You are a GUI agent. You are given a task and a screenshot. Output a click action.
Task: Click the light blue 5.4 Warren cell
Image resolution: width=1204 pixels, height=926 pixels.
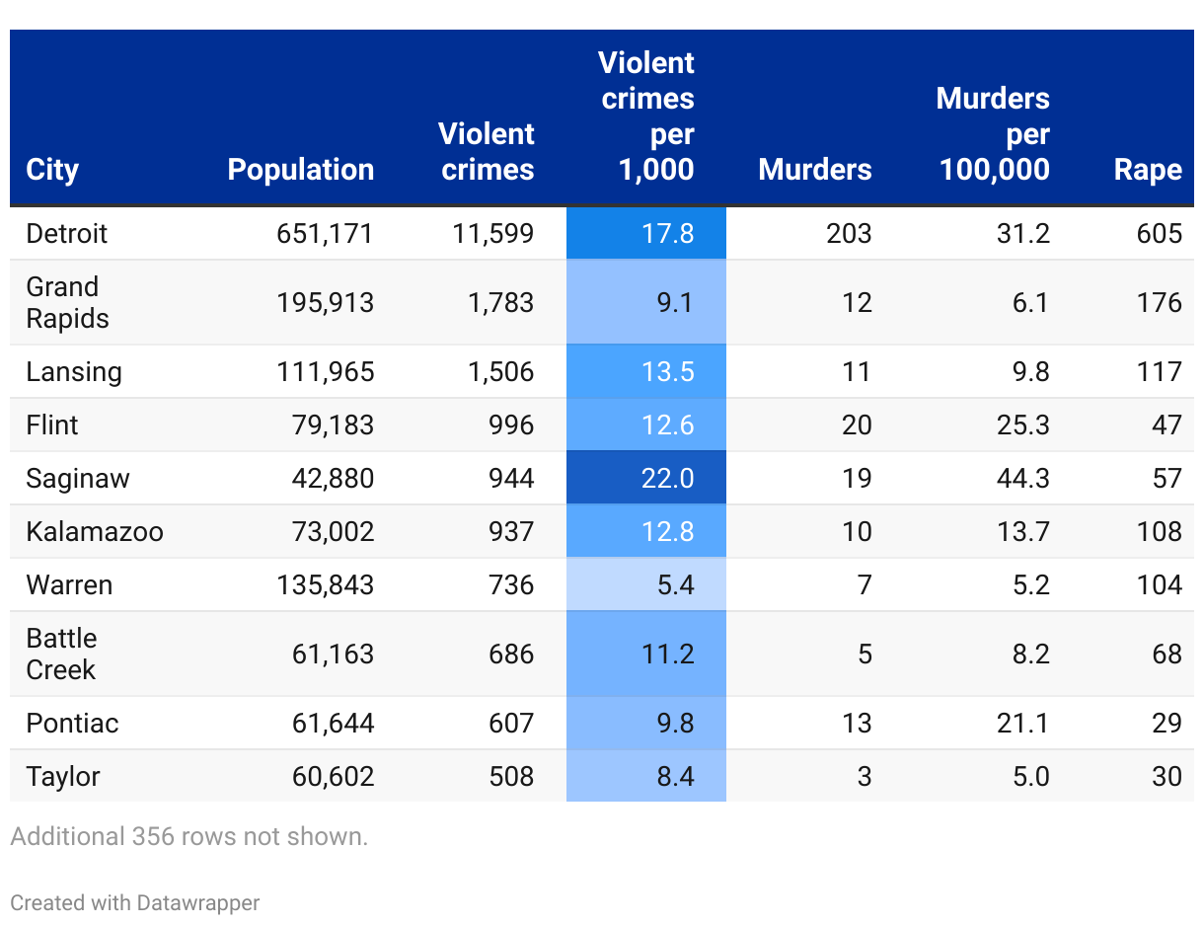pyautogui.click(x=646, y=585)
